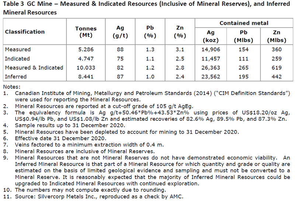Click the Tonnes (Mt) column header
This screenshot has width=295, height=201.
coord(86,32)
